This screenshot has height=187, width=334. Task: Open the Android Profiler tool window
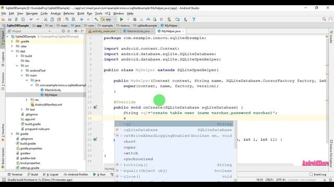(x=76, y=175)
